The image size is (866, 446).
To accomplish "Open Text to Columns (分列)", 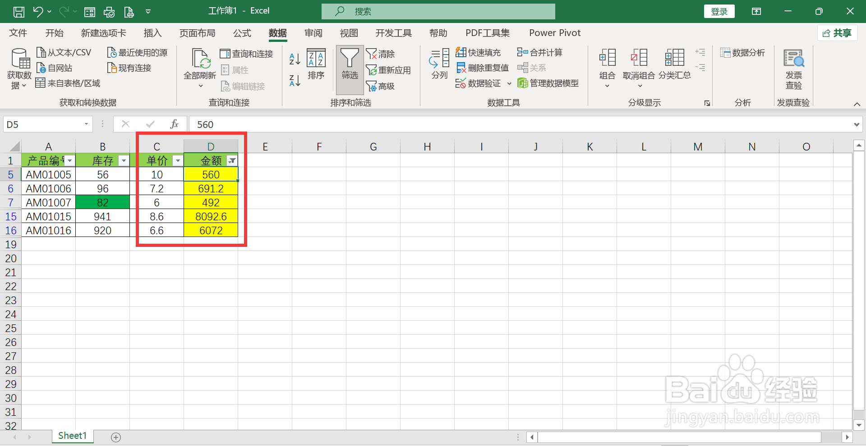I will [x=439, y=64].
